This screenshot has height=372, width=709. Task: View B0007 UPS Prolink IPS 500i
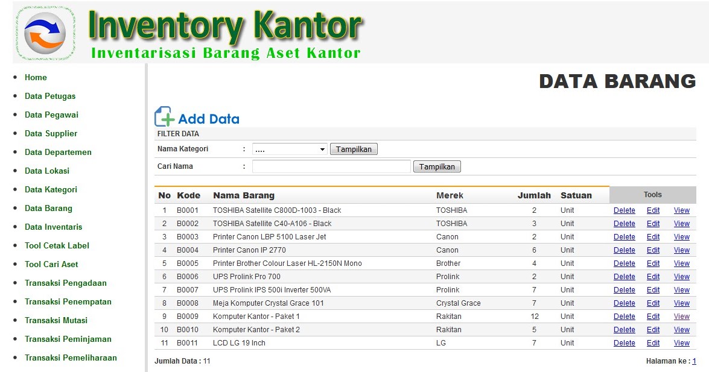(682, 290)
